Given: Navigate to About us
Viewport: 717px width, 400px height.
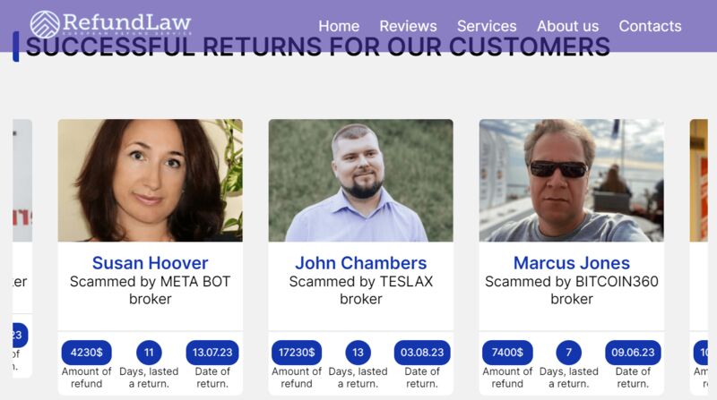Looking at the screenshot, I should tap(567, 26).
